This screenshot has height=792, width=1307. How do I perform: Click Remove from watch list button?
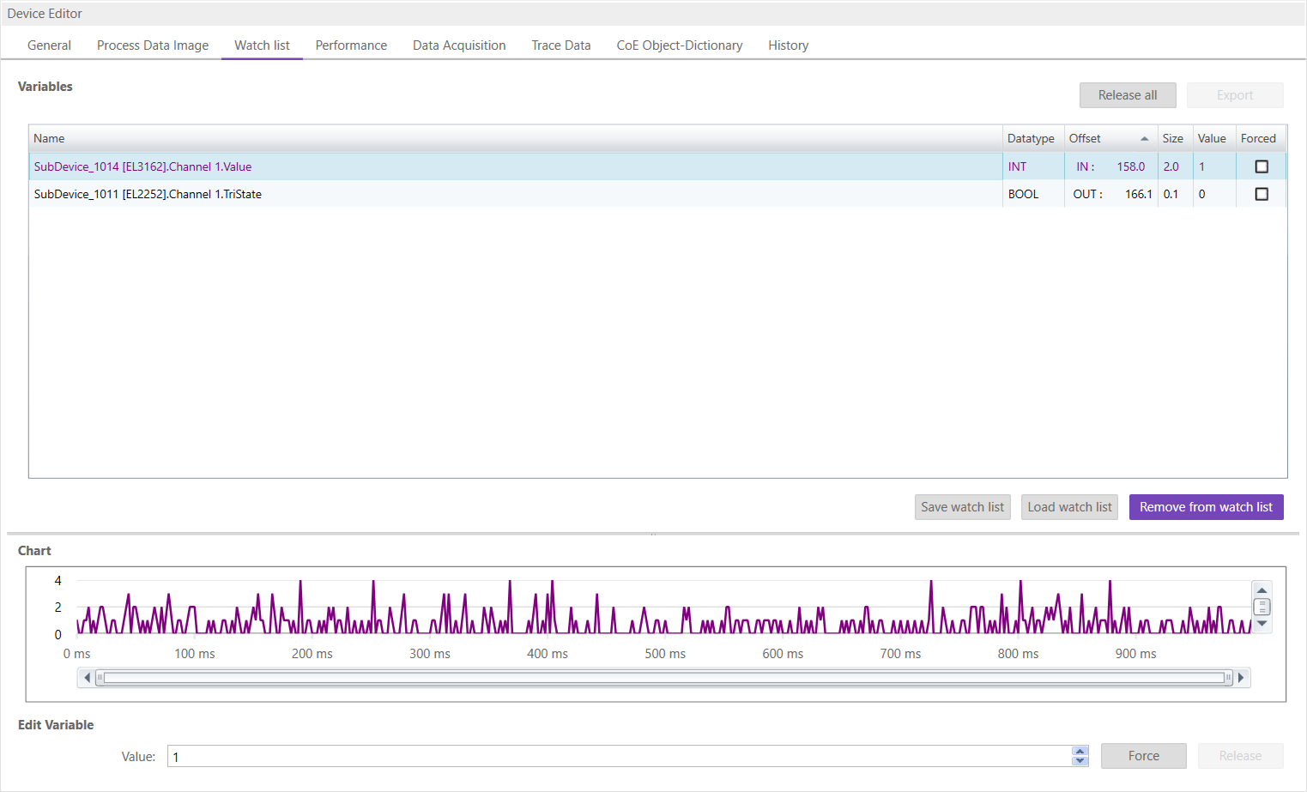1205,507
